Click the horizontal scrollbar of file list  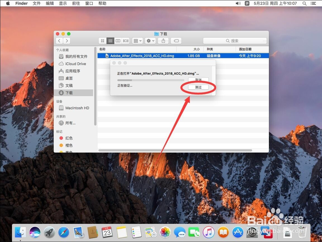[x=175, y=151]
